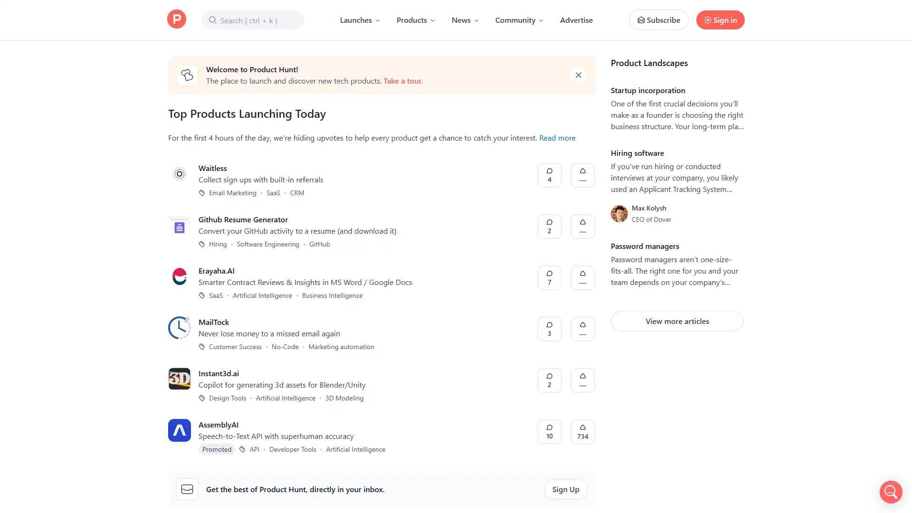Select the GitHub tag
Image resolution: width=912 pixels, height=513 pixels.
tap(319, 244)
